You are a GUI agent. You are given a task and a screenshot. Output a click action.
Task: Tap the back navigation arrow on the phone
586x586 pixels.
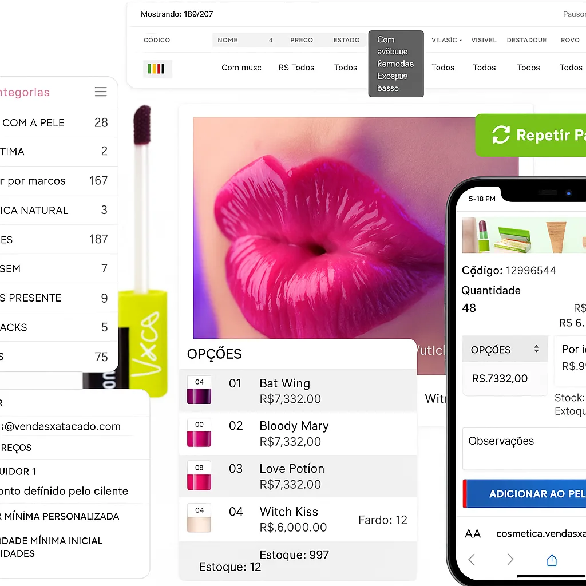point(471,560)
